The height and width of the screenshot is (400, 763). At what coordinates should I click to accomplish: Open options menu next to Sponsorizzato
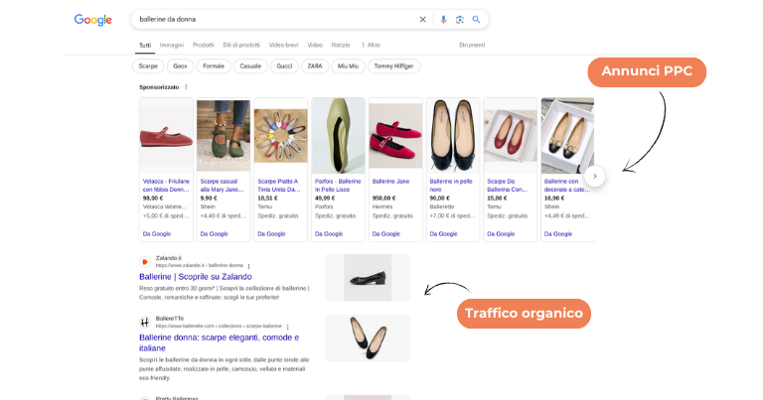pos(186,87)
